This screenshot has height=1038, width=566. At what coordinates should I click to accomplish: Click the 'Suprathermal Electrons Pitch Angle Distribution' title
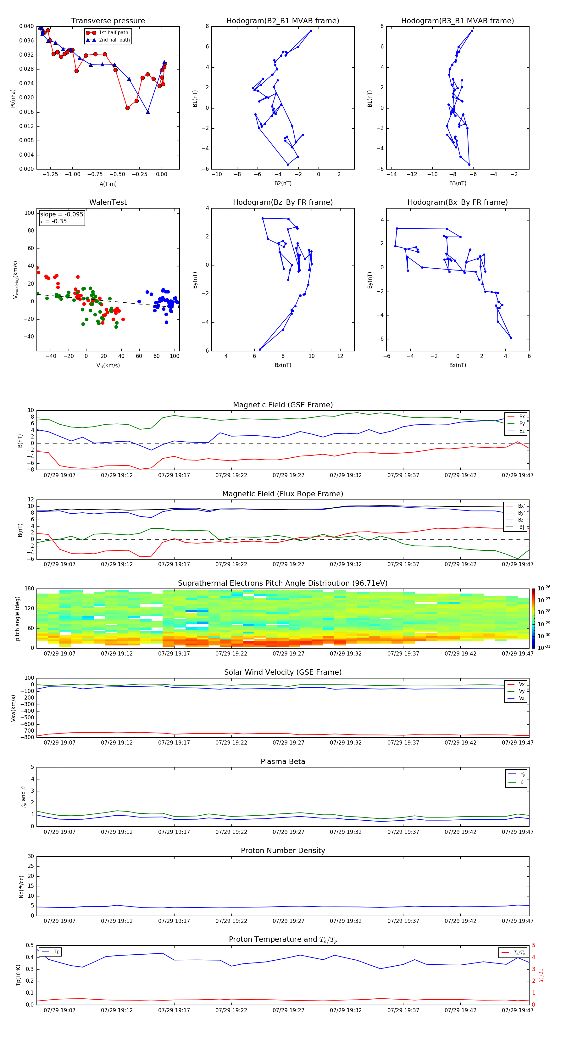(283, 583)
